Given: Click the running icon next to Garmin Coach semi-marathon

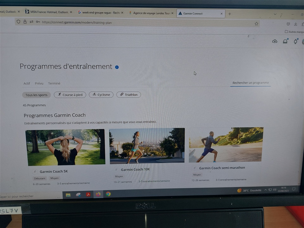Looking at the screenshot, I should pos(195,168).
